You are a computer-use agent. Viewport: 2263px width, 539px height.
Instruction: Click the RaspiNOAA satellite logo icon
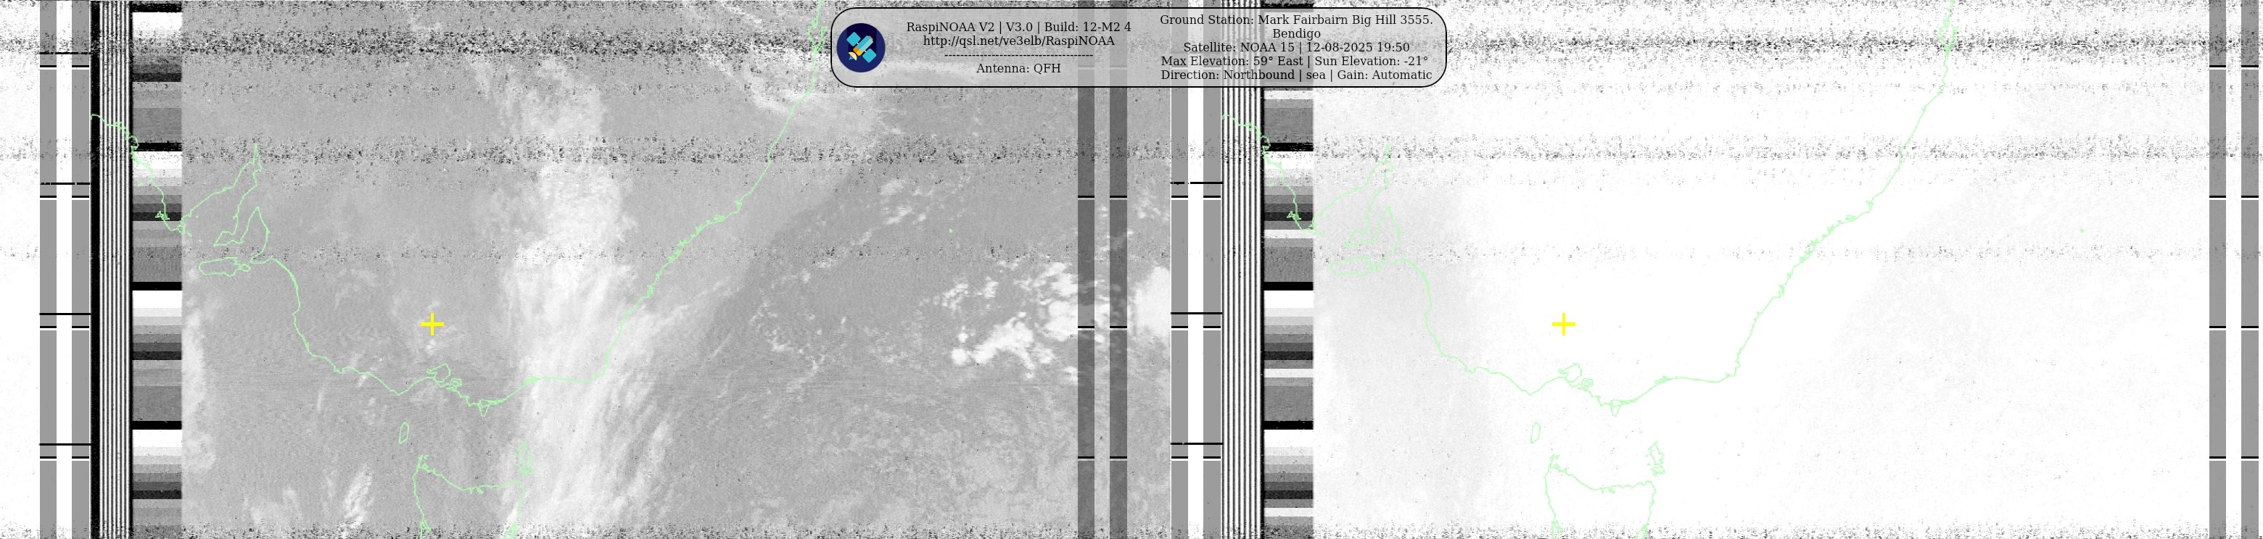click(860, 47)
